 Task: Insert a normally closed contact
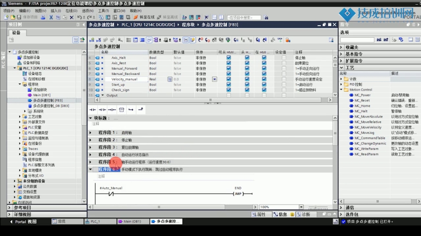pos(102,109)
